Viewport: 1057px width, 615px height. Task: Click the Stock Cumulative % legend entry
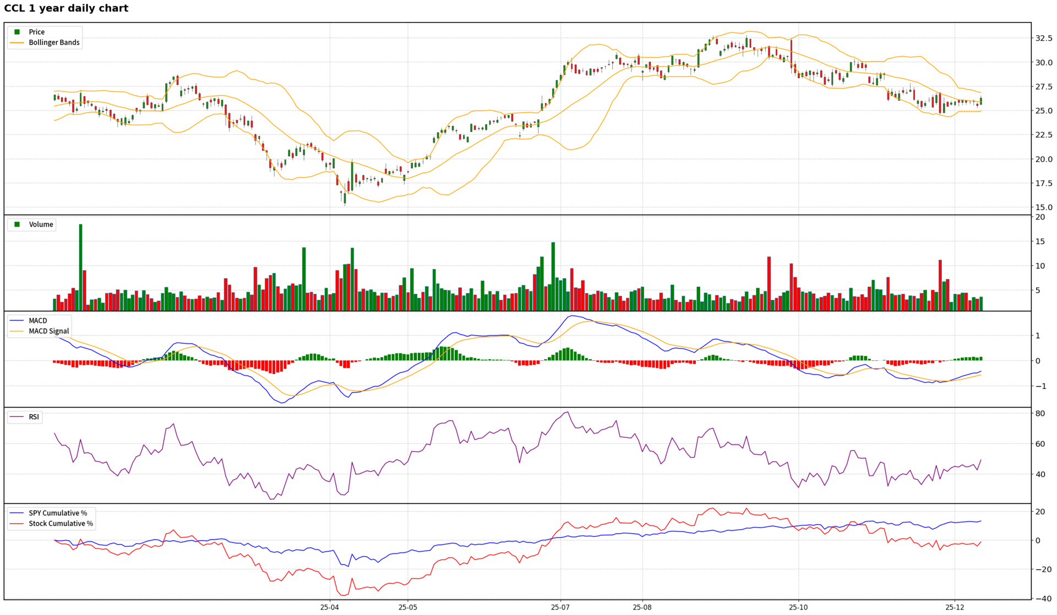pyautogui.click(x=61, y=524)
